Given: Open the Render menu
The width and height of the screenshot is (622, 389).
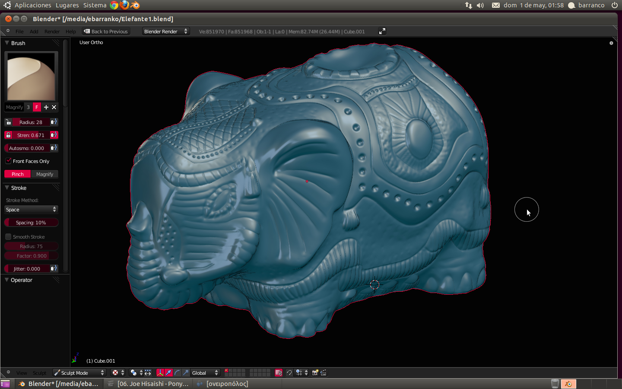Looking at the screenshot, I should point(52,32).
